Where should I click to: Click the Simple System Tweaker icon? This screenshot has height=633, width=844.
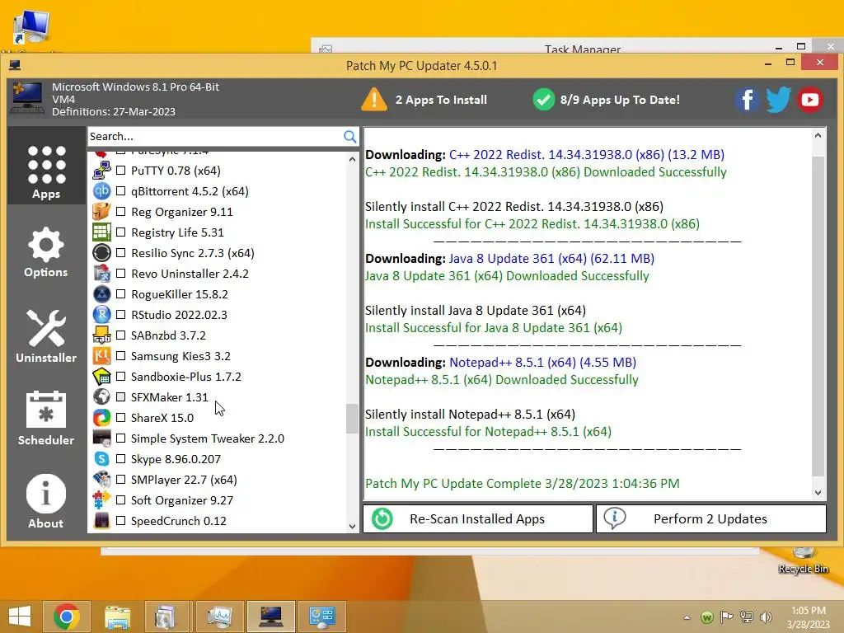click(x=101, y=438)
